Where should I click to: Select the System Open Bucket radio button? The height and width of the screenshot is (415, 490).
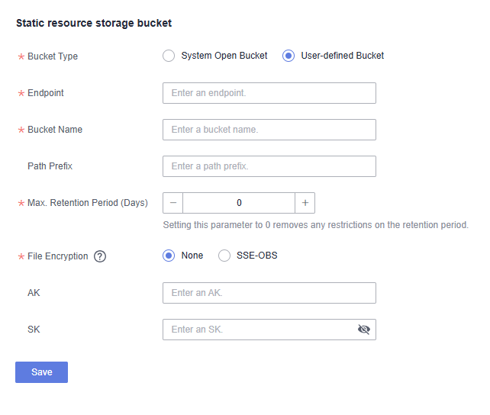[x=169, y=56]
